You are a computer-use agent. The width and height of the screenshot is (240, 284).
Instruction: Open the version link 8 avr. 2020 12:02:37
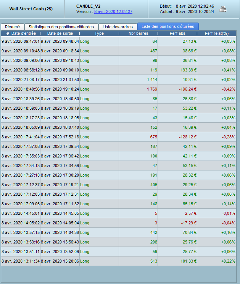point(113,11)
